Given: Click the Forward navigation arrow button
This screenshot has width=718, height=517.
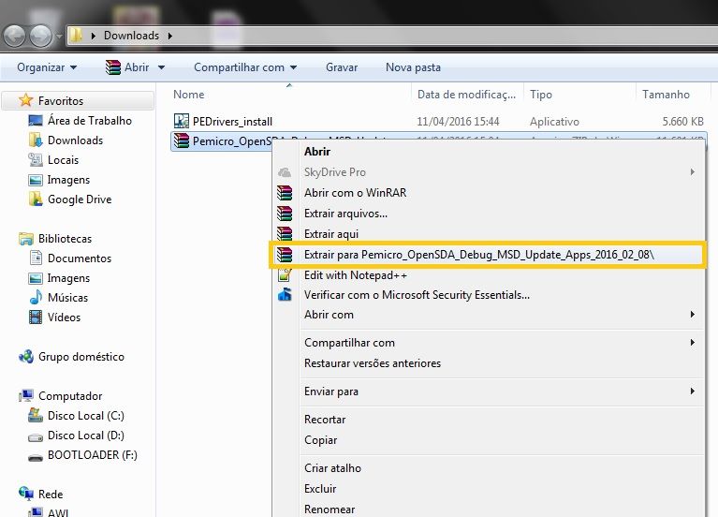Looking at the screenshot, I should (41, 36).
